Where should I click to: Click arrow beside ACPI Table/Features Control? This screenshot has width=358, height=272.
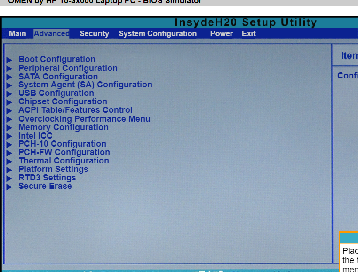pyautogui.click(x=9, y=111)
